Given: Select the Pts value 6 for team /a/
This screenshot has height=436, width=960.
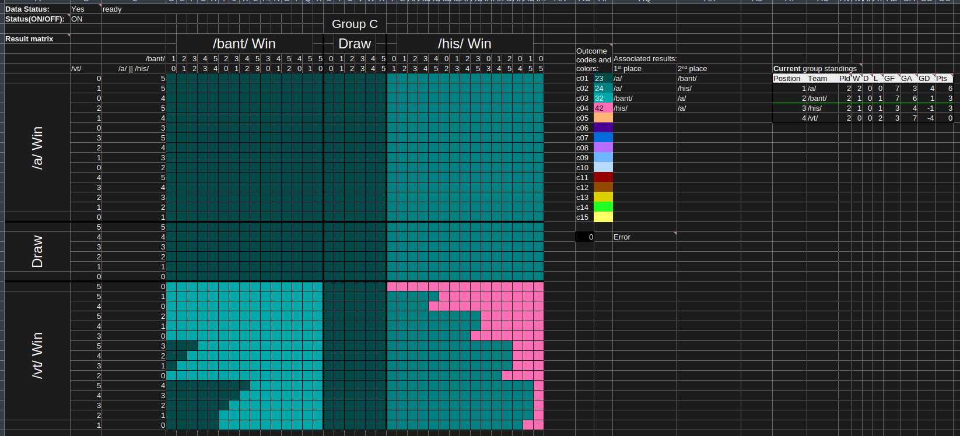Looking at the screenshot, I should tap(945, 89).
